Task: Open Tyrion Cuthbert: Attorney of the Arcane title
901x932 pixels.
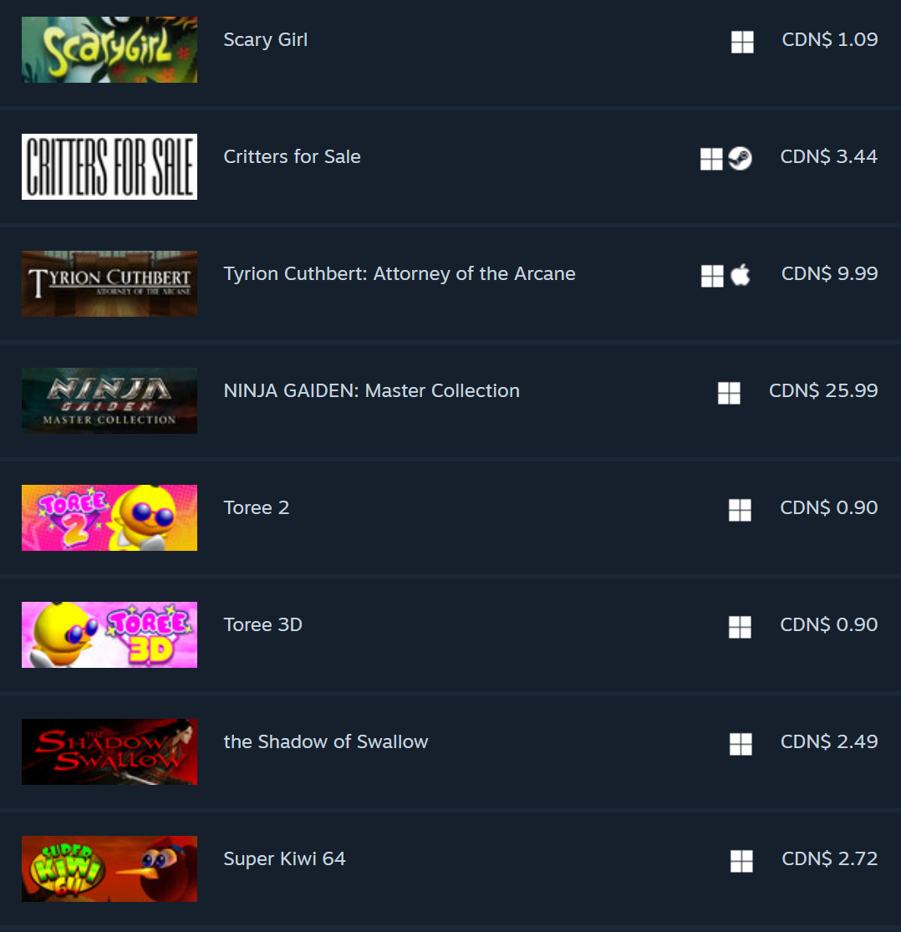Action: 400,274
